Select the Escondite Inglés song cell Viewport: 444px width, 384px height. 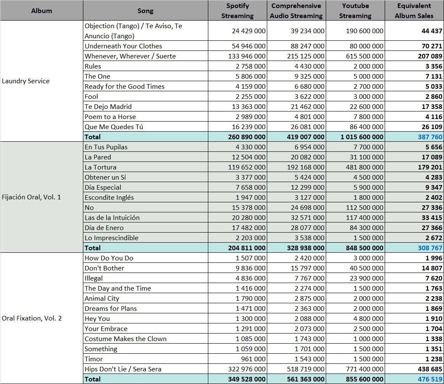click(146, 198)
